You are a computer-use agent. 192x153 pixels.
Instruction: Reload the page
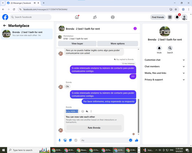14,9
